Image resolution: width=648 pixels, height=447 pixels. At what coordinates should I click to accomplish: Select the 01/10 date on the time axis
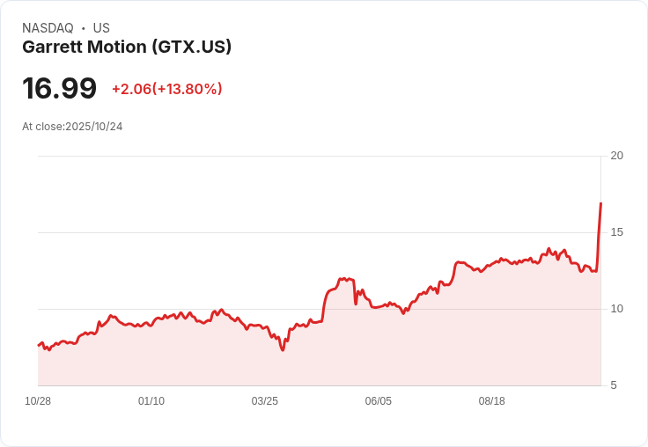click(151, 401)
